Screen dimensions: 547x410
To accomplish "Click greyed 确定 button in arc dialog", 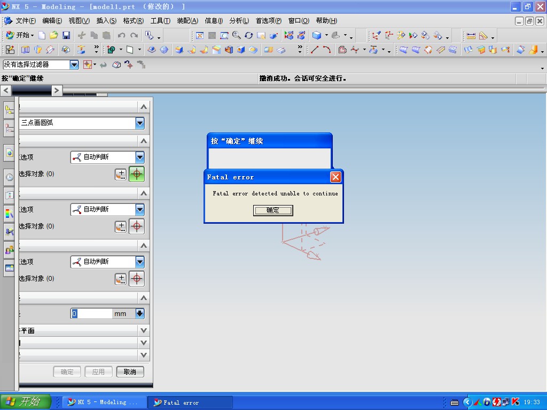I will tap(67, 372).
